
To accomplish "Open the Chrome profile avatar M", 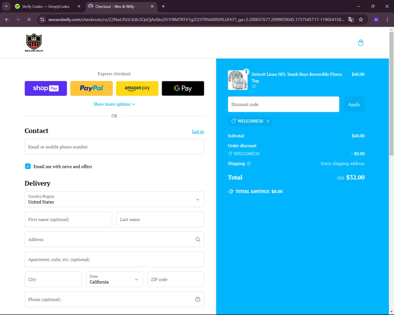I will click(376, 19).
